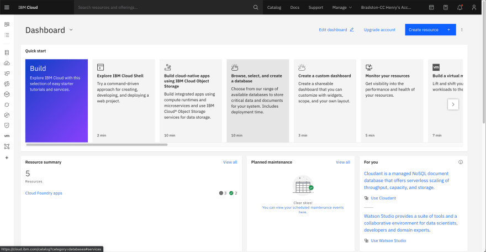
Task: Click the gray status count 3
Action: [x=223, y=193]
